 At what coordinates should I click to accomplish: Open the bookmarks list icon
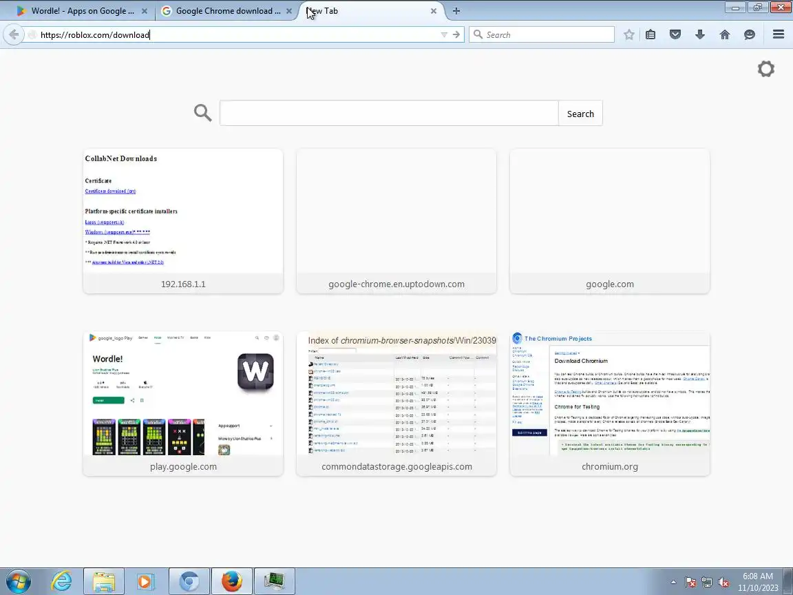[651, 34]
